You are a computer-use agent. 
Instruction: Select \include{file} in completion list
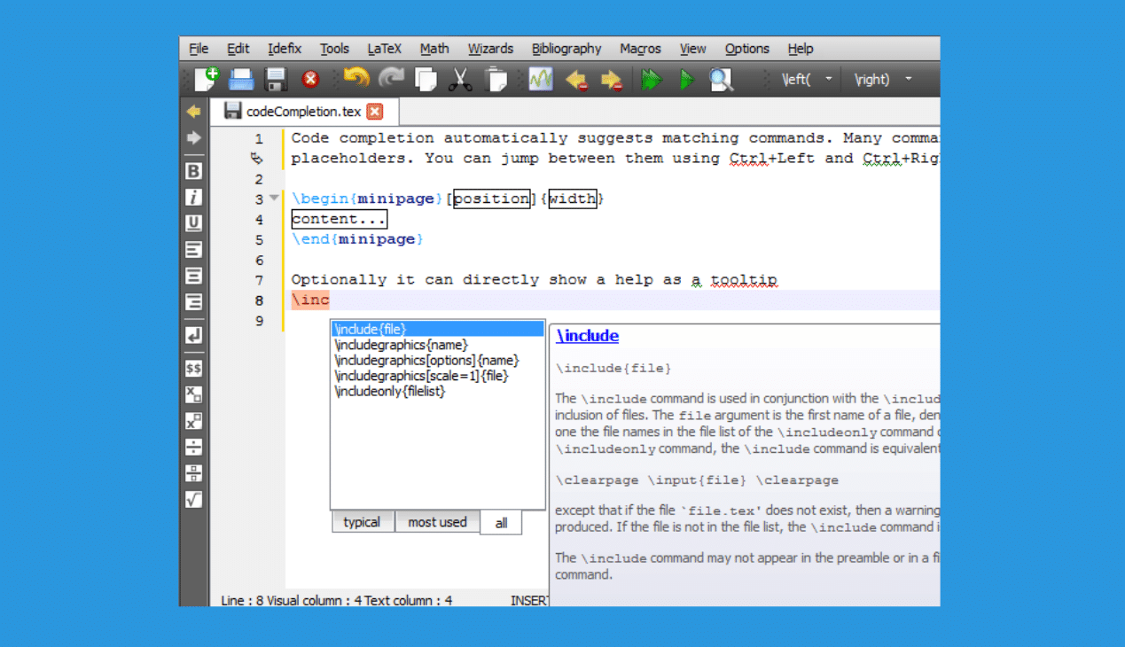(x=438, y=329)
